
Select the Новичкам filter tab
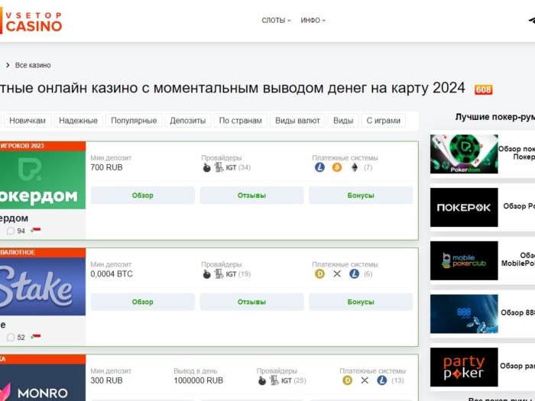28,121
